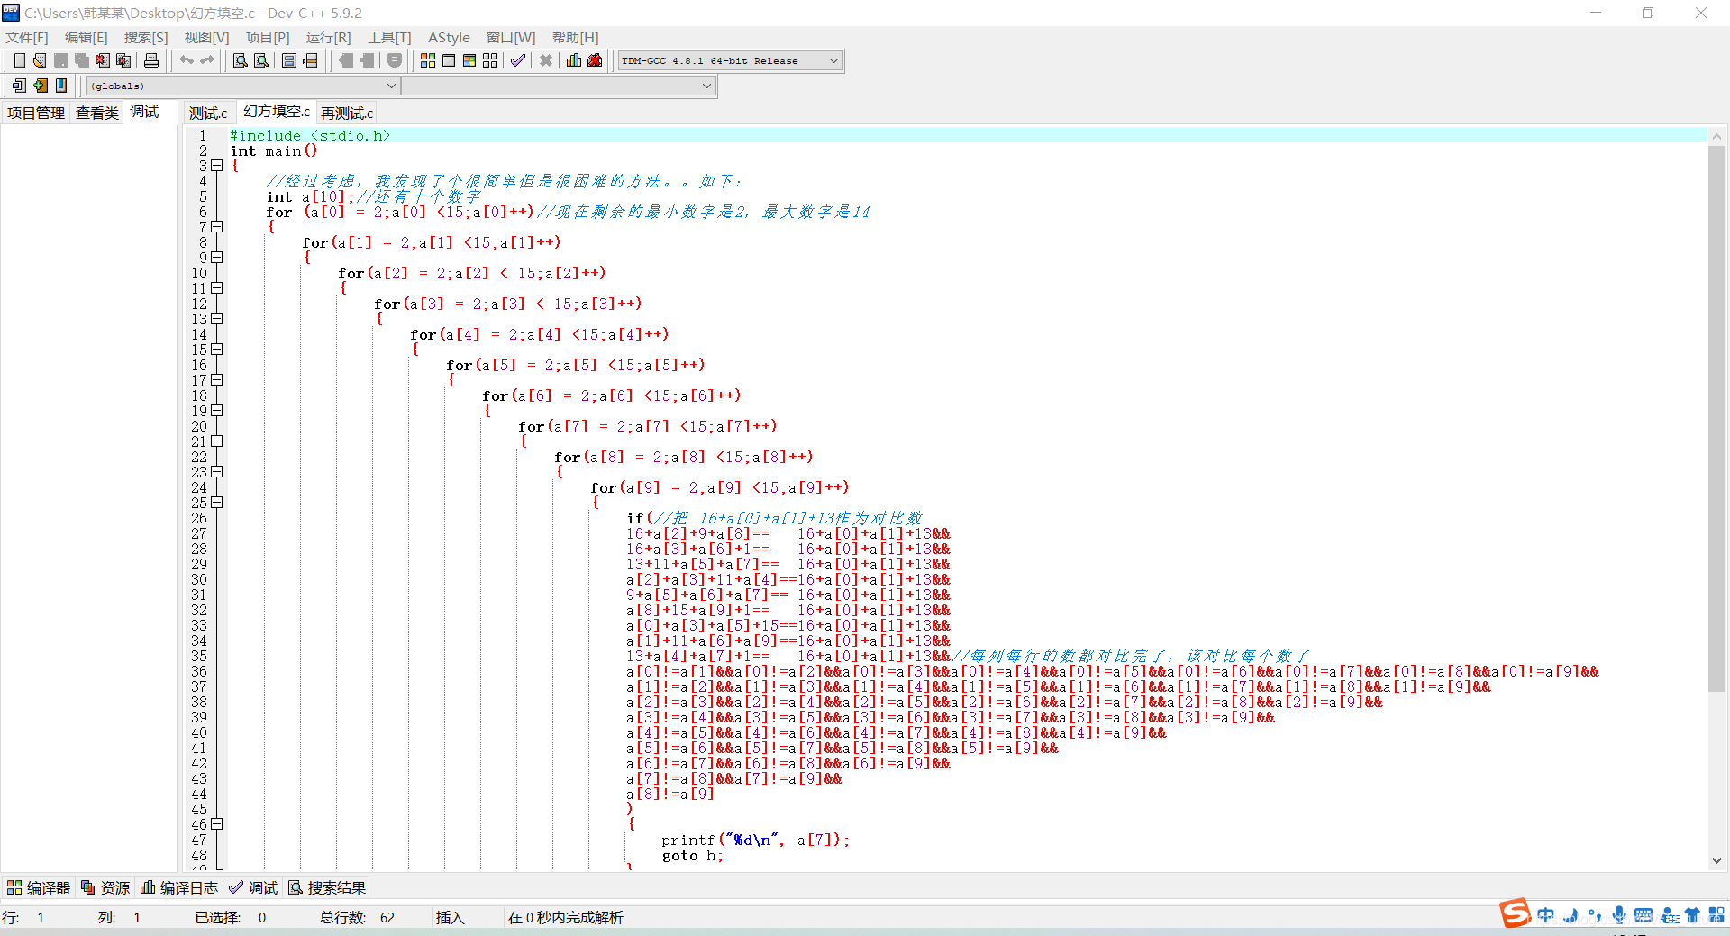This screenshot has height=936, width=1730.
Task: Click the New file toolbar icon
Action: pyautogui.click(x=19, y=60)
